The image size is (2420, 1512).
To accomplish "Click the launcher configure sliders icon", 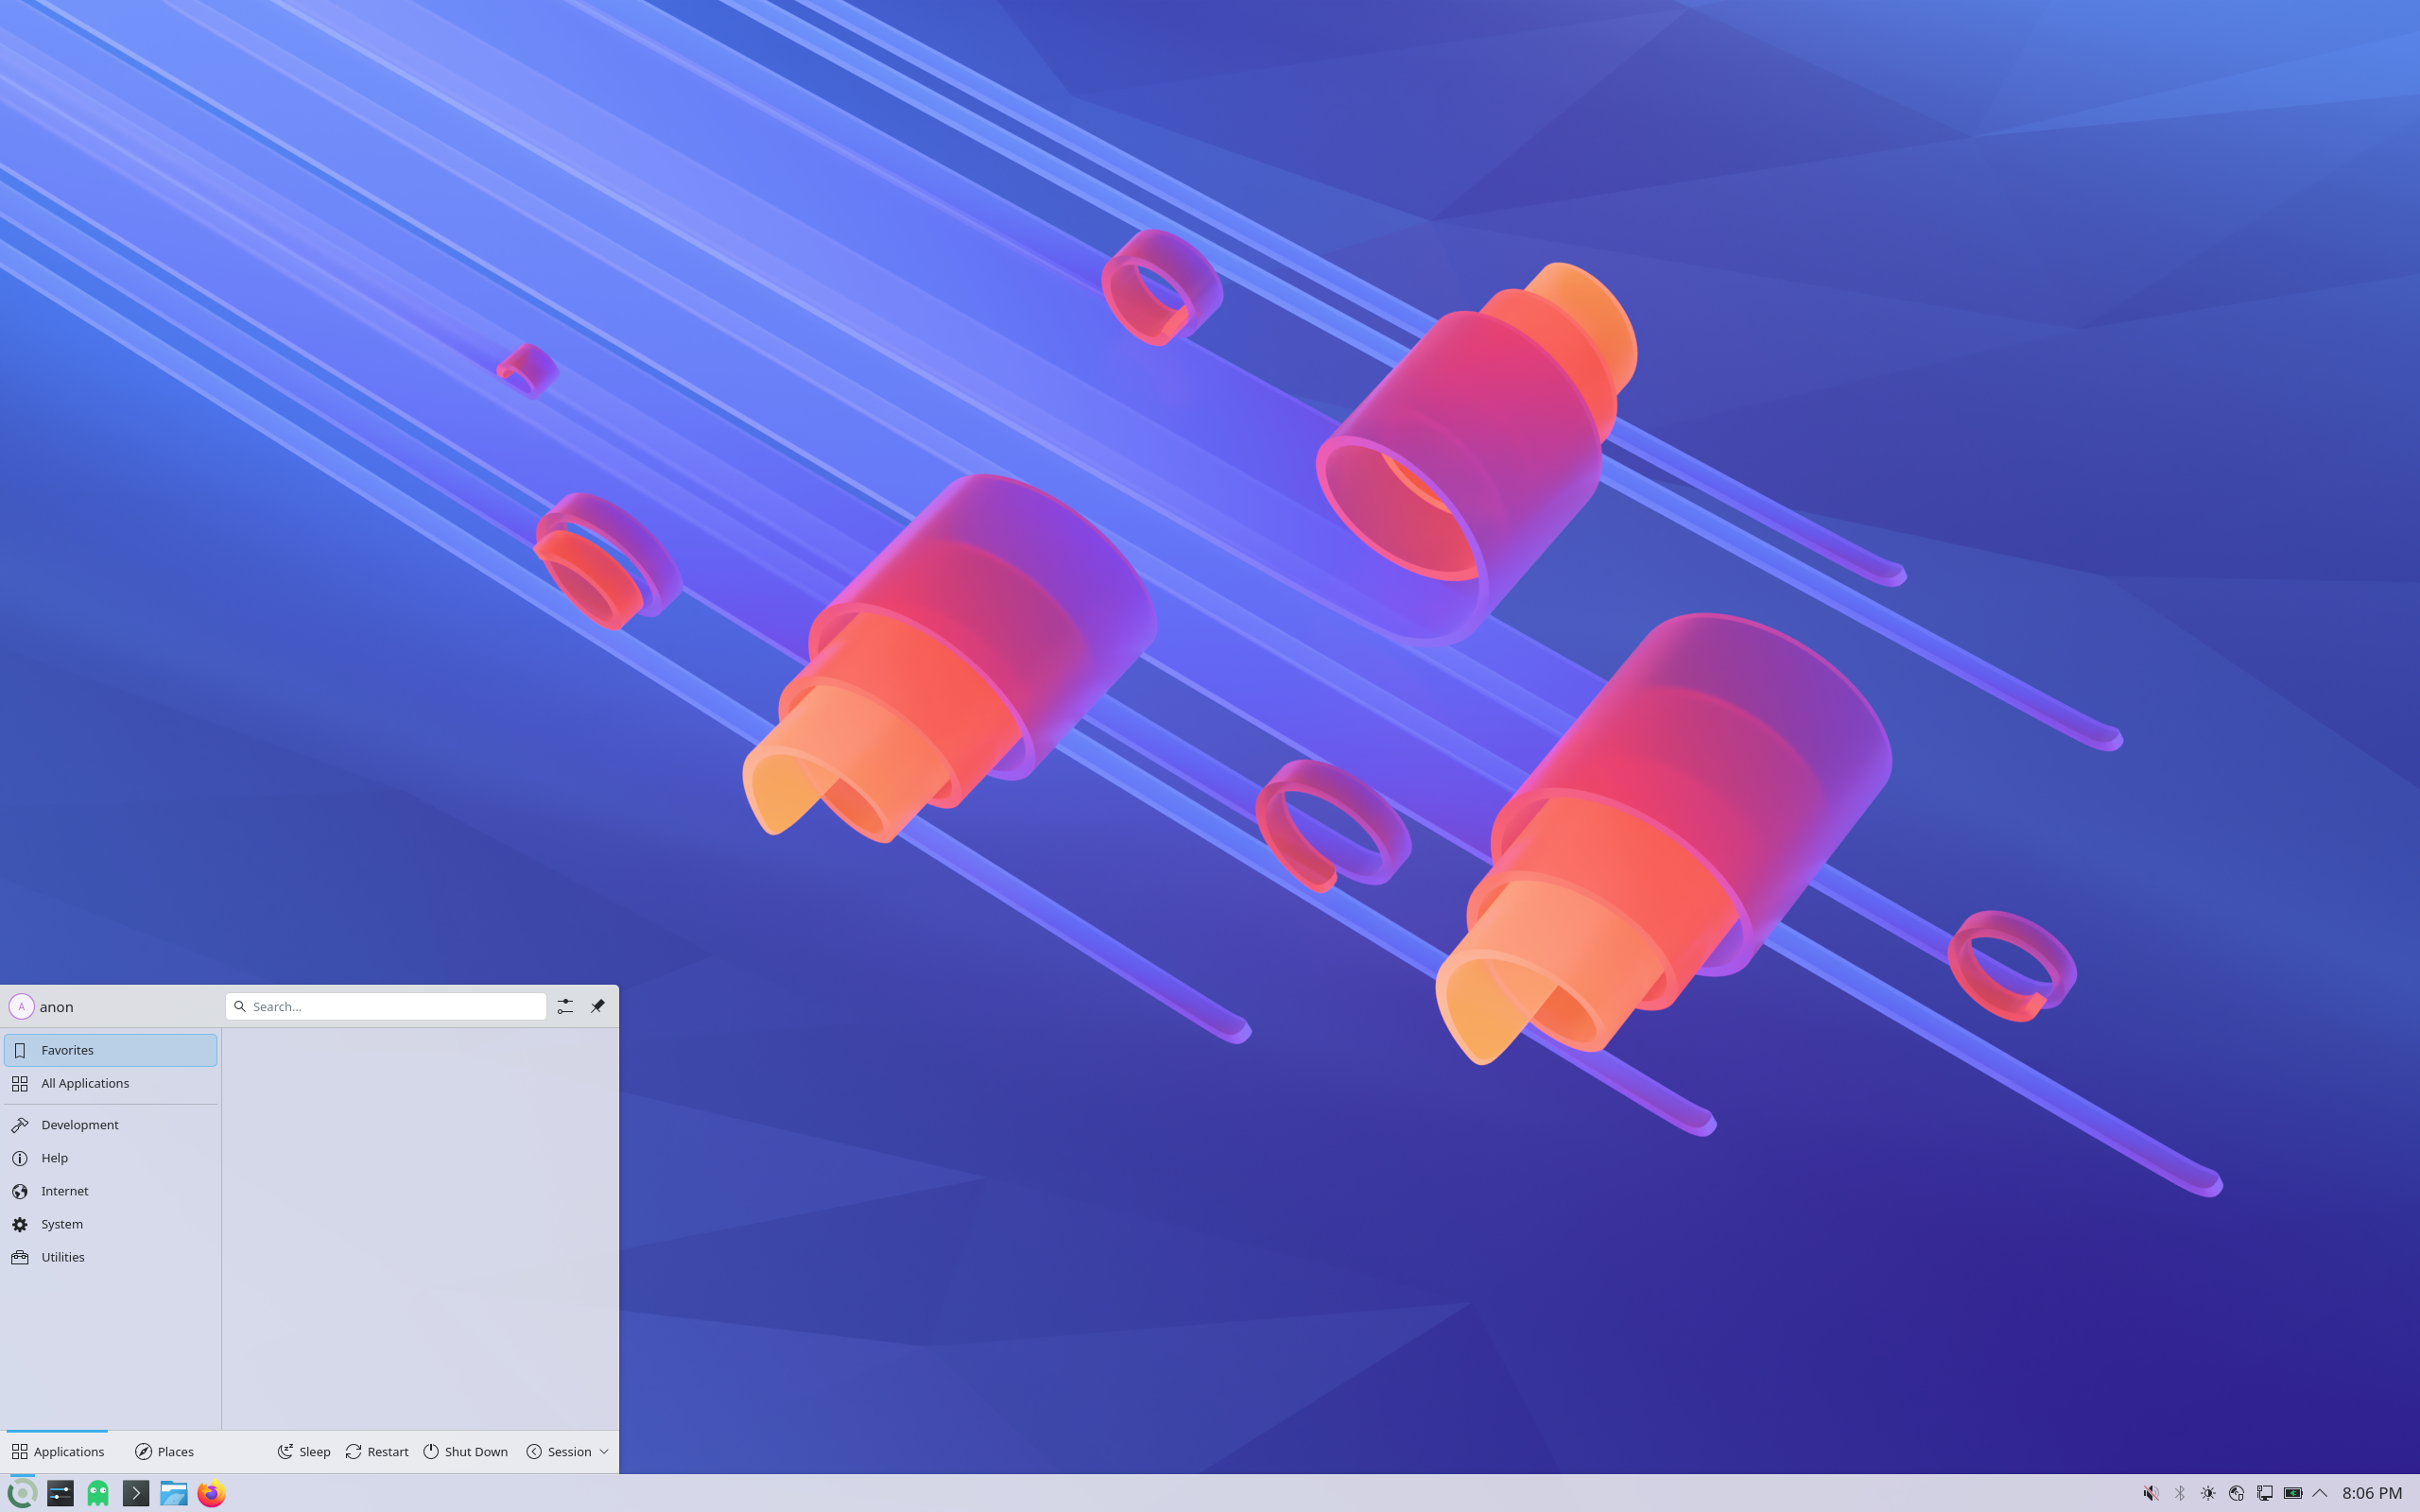I will click(565, 1006).
